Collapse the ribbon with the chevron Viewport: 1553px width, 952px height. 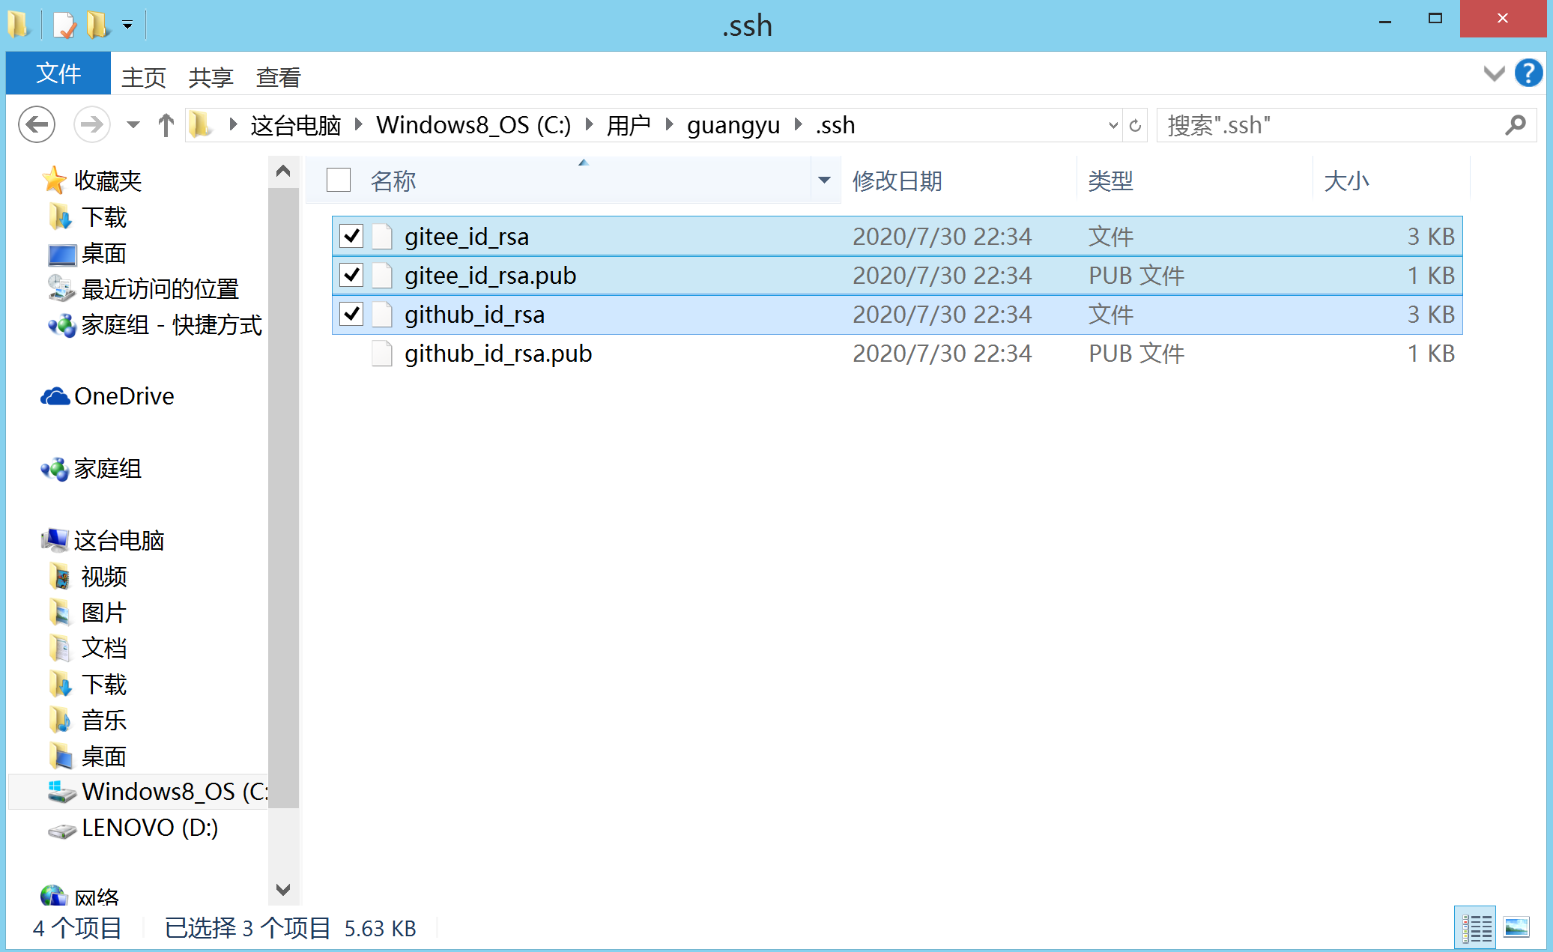(x=1493, y=73)
